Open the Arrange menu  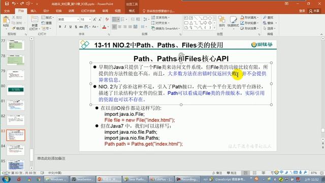point(222,22)
